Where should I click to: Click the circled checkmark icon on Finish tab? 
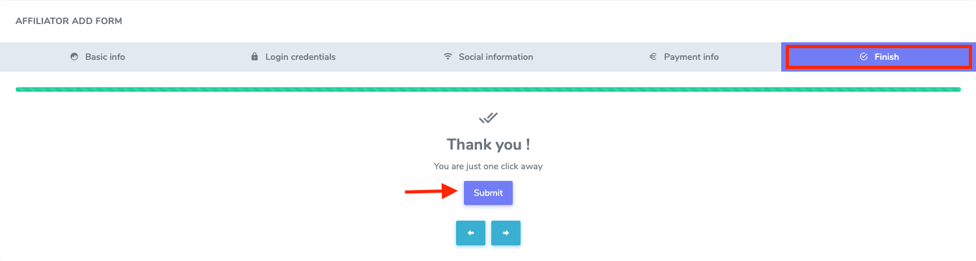point(864,57)
